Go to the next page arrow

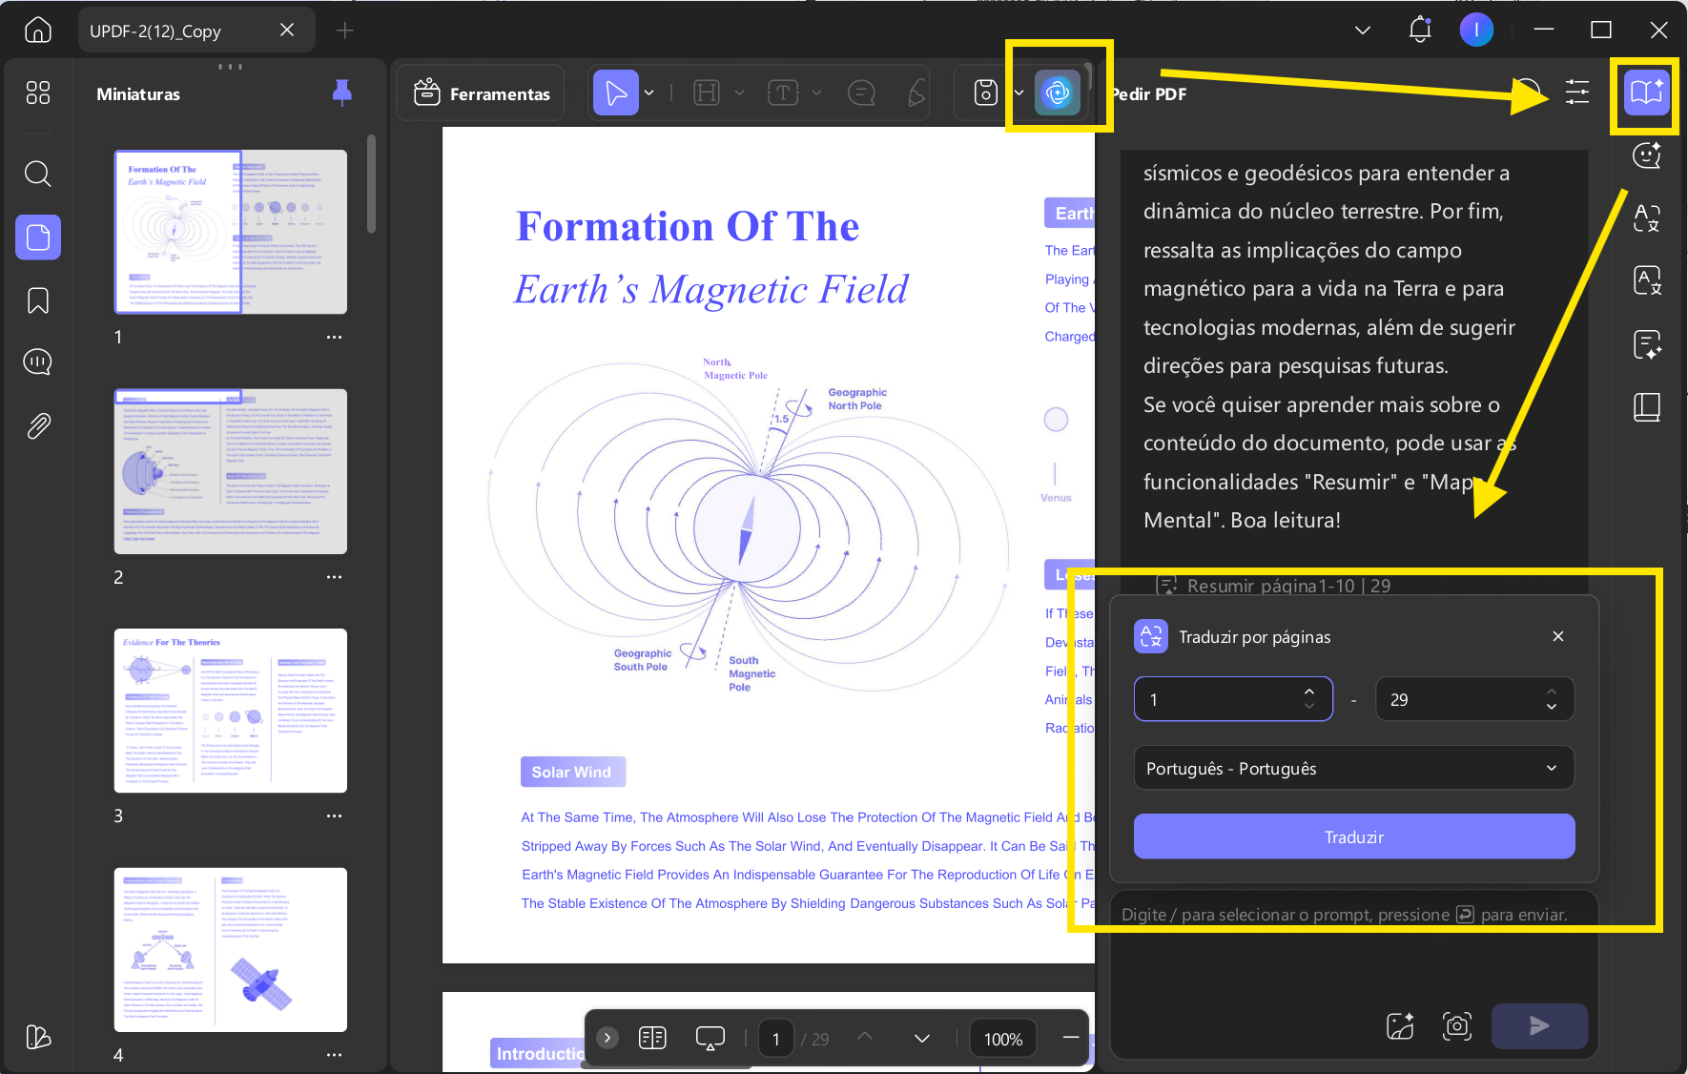[x=922, y=1038]
